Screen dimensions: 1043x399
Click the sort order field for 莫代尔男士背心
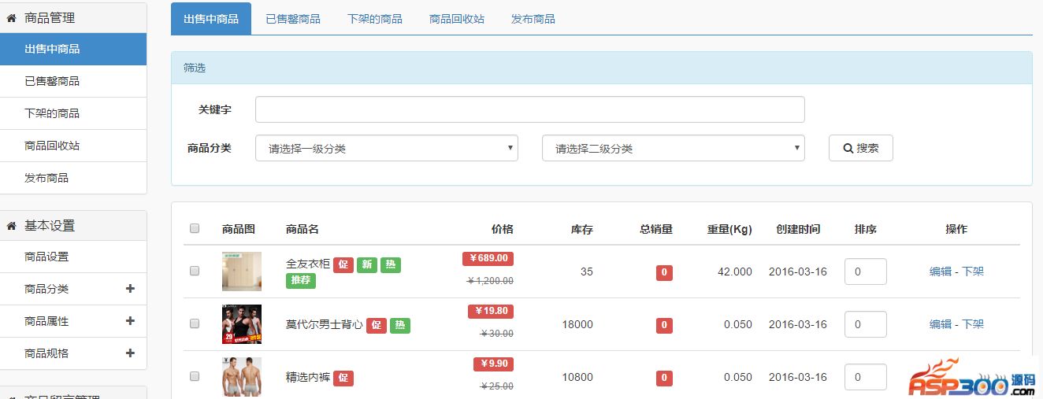click(866, 324)
